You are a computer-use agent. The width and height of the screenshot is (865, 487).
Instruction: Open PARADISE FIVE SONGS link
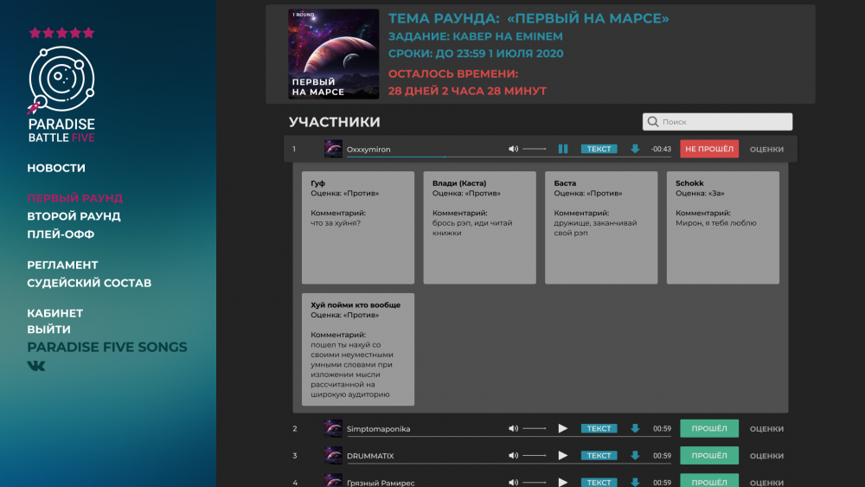click(107, 347)
